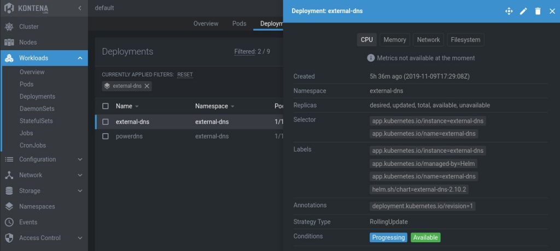Sort by Name column arrow
Image resolution: width=560 pixels, height=251 pixels.
137,106
